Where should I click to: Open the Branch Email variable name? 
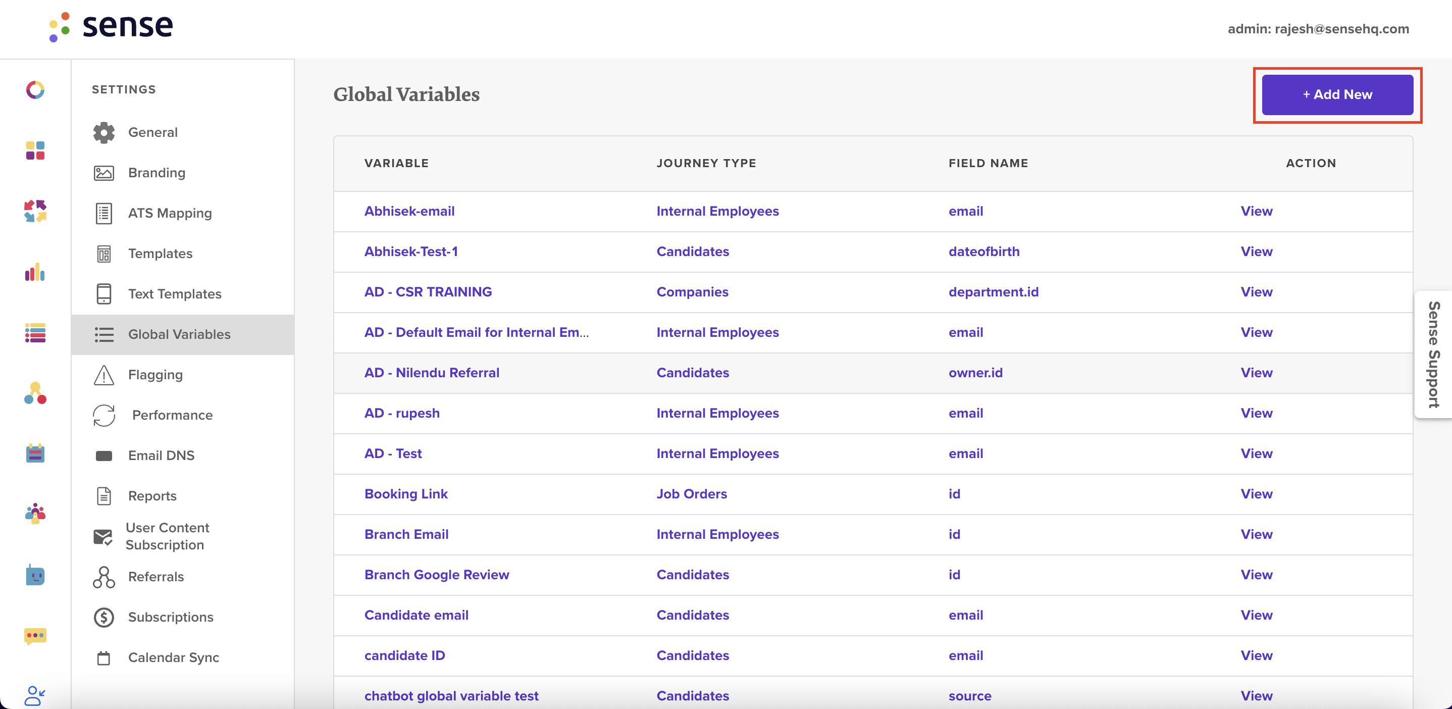point(406,534)
